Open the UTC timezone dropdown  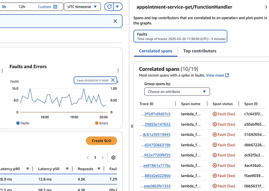tap(82, 6)
